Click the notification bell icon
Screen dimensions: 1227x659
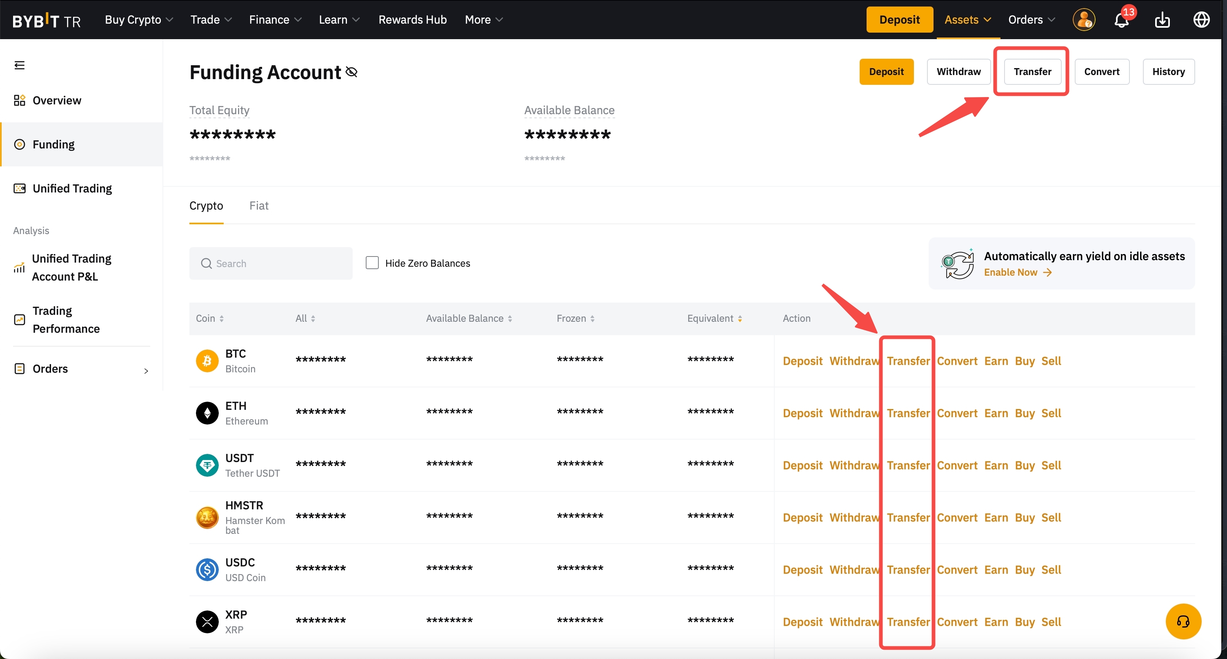click(1121, 20)
